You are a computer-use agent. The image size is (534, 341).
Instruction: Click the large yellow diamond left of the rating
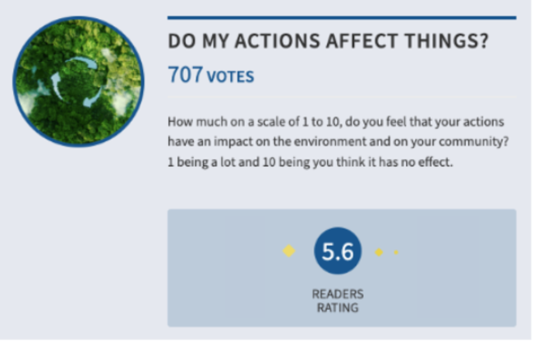click(x=289, y=251)
